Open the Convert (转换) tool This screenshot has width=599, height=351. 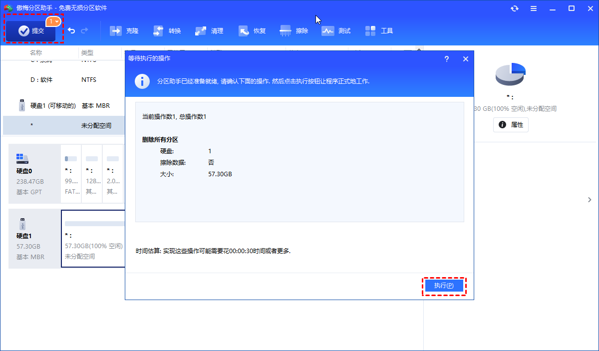click(167, 31)
